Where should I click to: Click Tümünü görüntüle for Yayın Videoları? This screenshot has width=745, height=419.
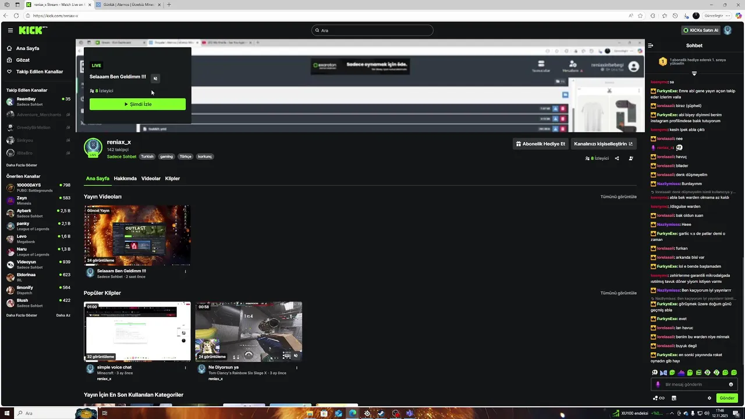pos(619,197)
